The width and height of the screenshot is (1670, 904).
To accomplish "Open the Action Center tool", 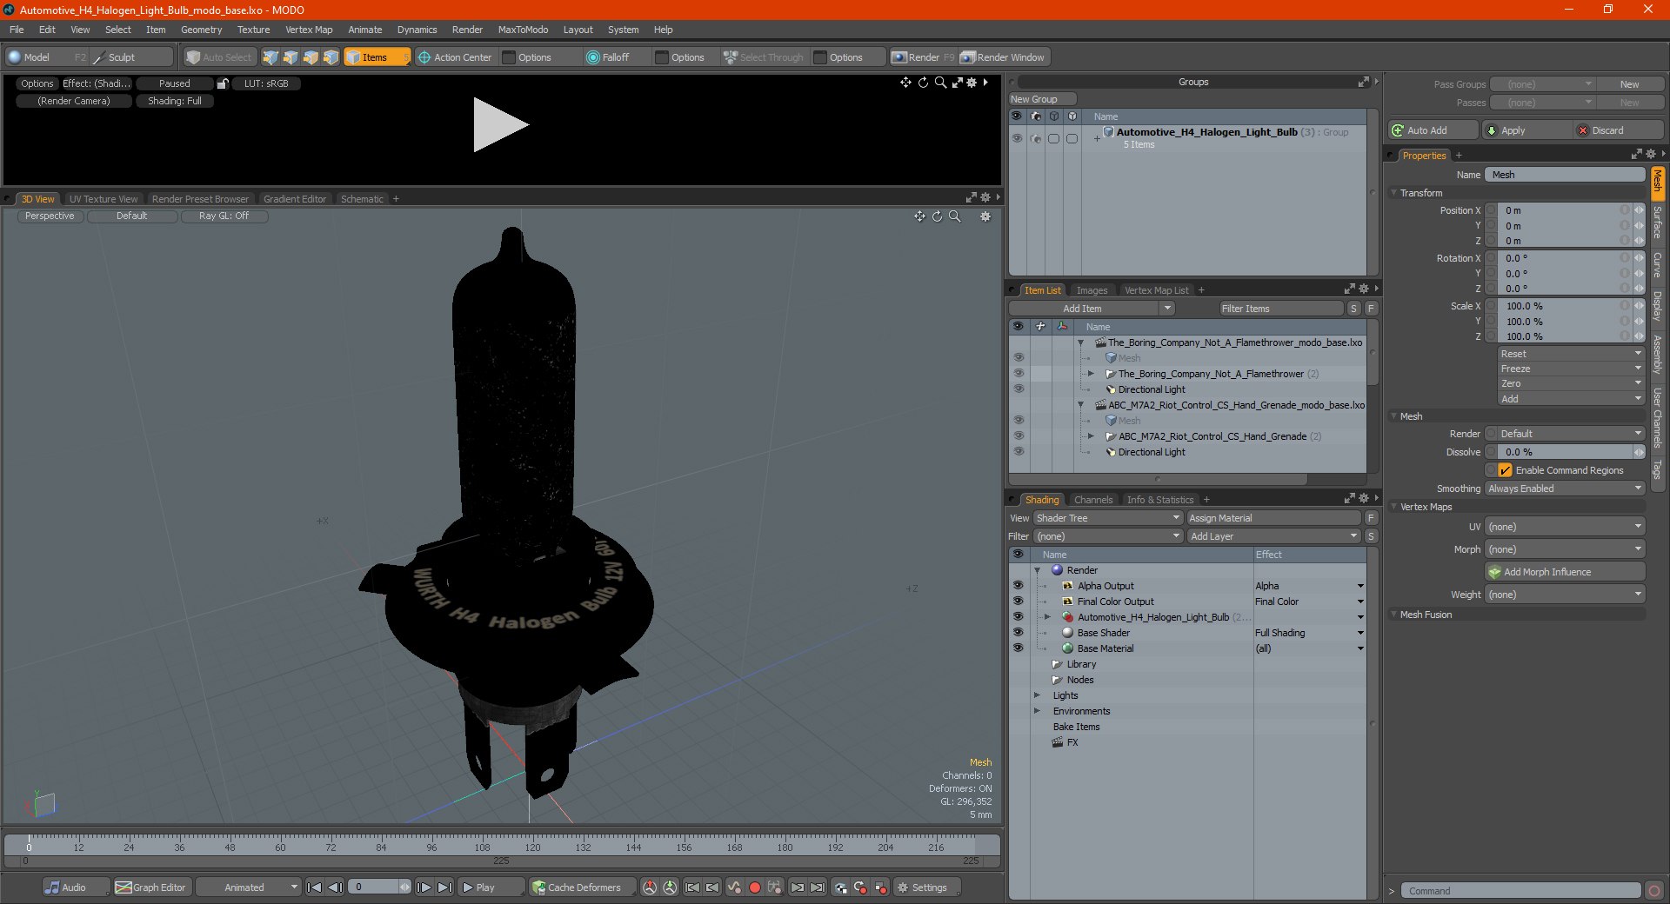I will pyautogui.click(x=455, y=57).
